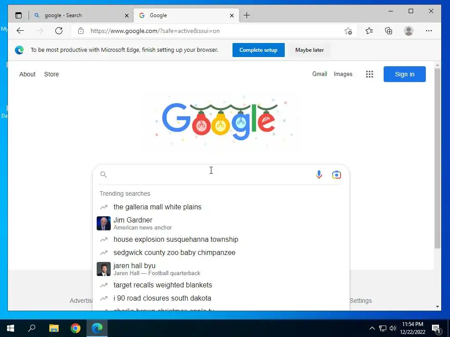Click the magnifier icon in search box
450x337 pixels.
(104, 175)
